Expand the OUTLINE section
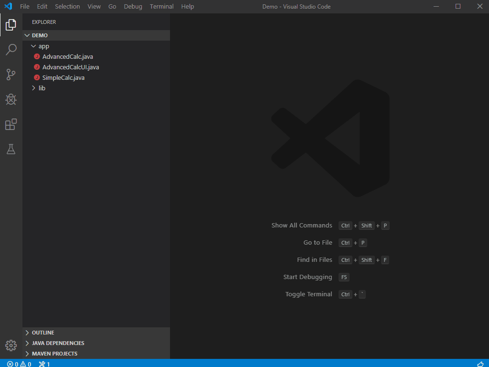 (x=43, y=332)
